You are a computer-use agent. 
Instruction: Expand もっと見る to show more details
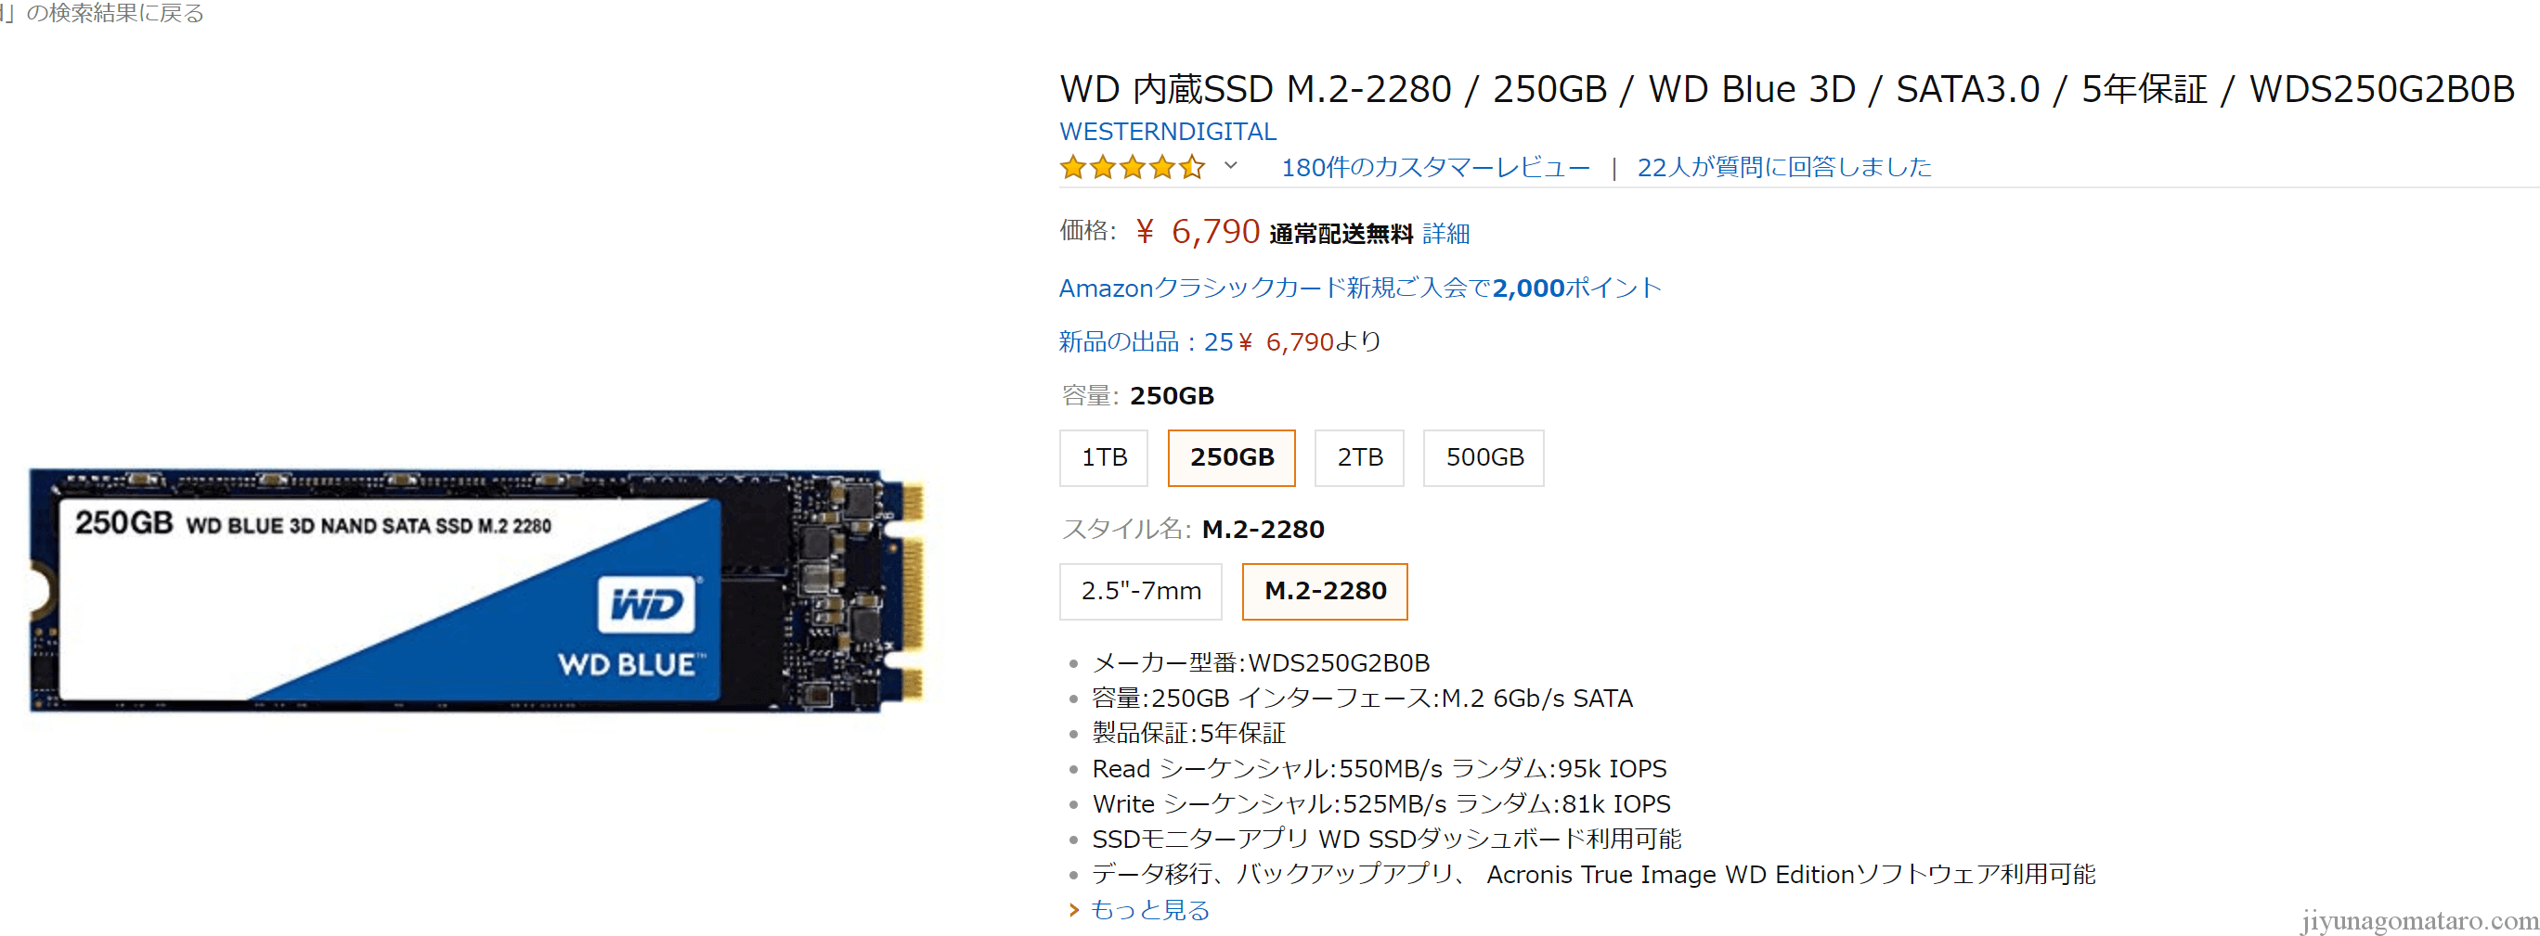click(x=1149, y=909)
